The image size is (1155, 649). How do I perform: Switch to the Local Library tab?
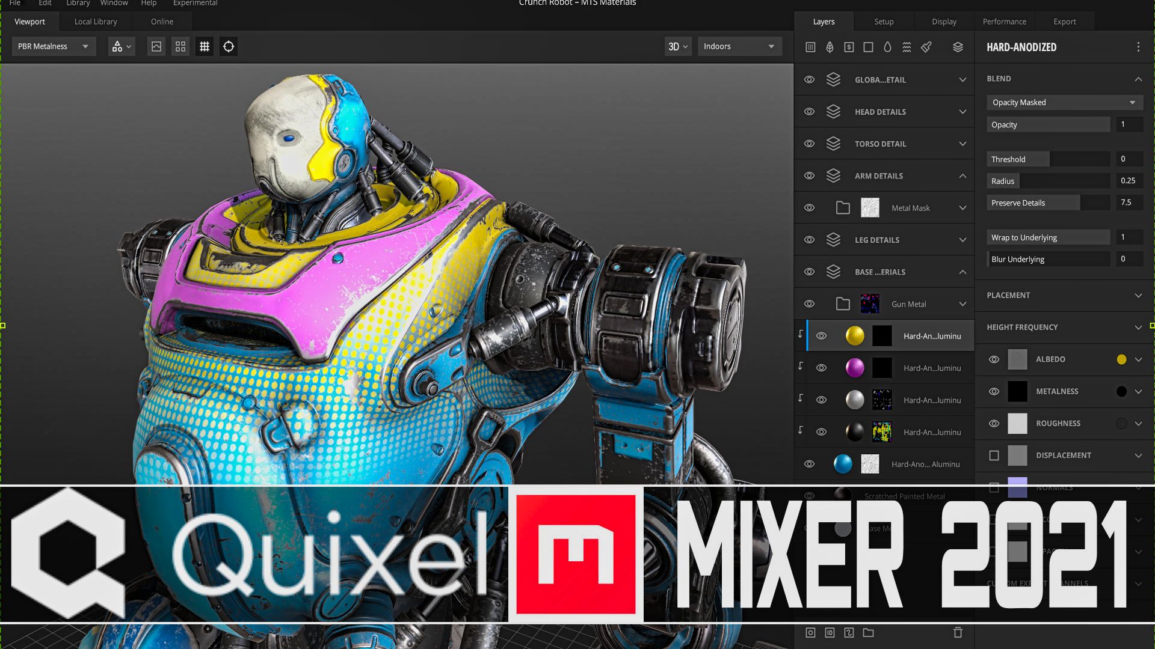click(x=94, y=21)
